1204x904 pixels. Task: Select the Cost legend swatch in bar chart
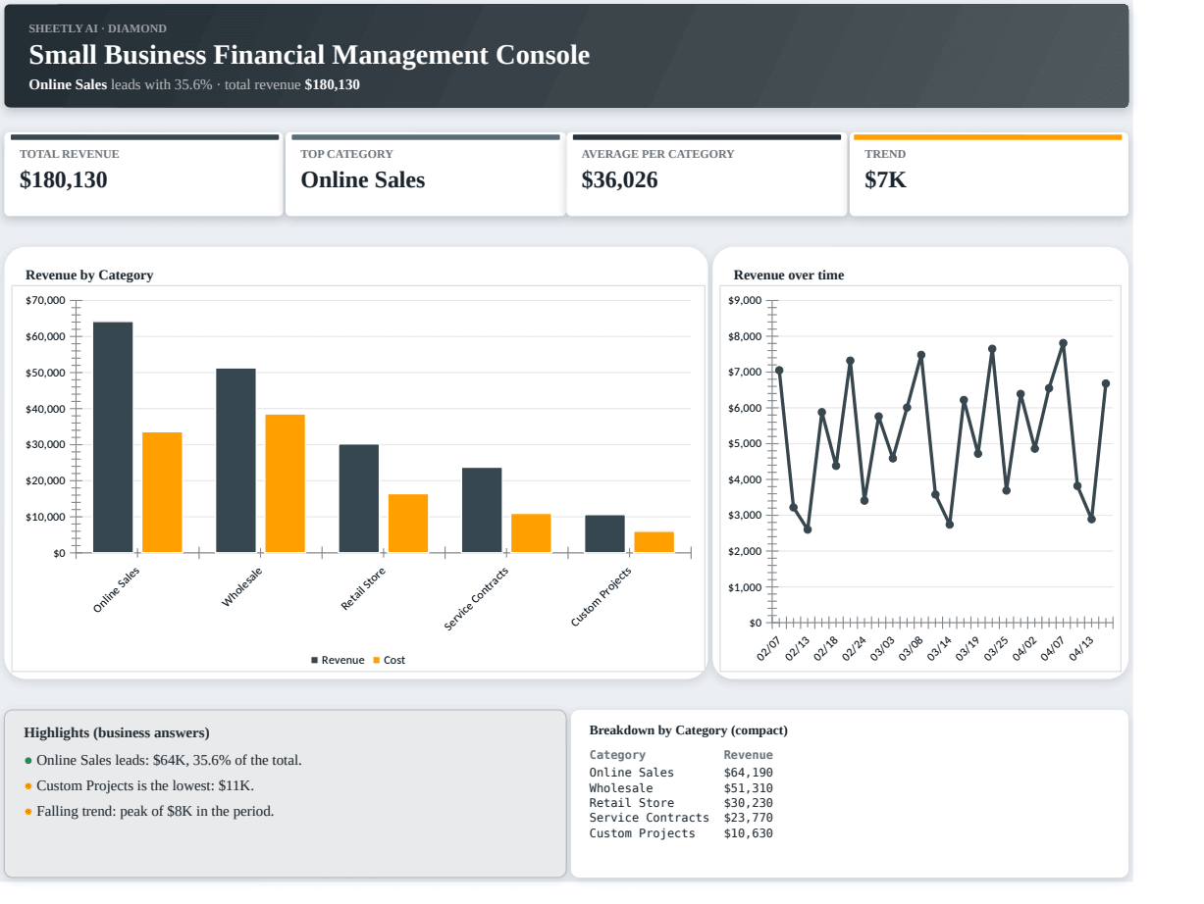[377, 660]
